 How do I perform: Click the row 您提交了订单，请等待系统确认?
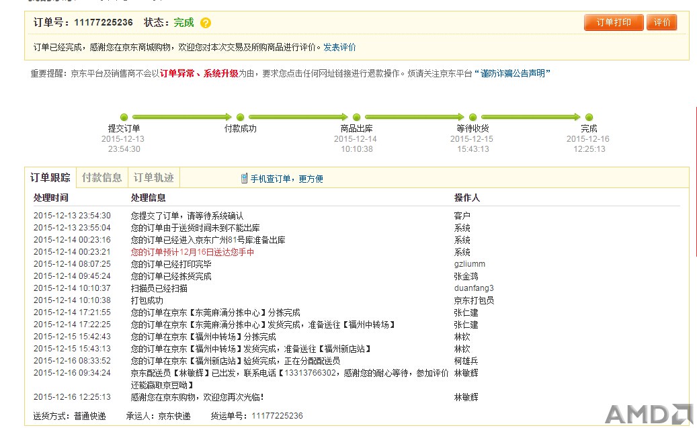click(187, 216)
